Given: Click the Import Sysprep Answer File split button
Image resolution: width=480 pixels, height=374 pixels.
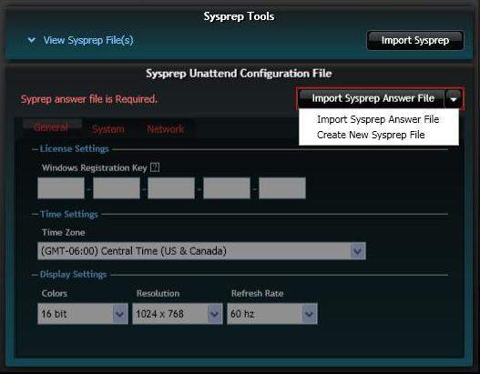Looking at the screenshot, I should coord(372,98).
